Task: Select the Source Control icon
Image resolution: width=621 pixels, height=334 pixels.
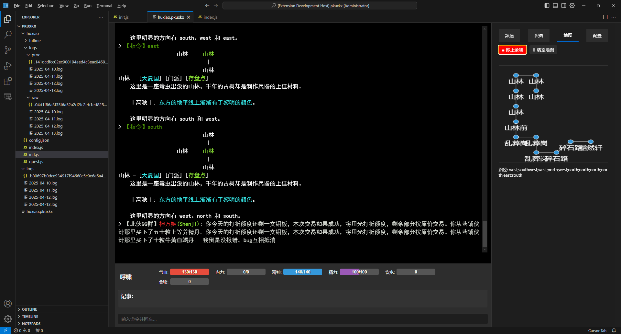Action: 8,50
